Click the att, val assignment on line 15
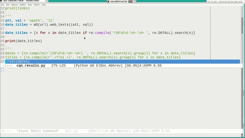The height and width of the screenshot is (138, 245). point(29,20)
